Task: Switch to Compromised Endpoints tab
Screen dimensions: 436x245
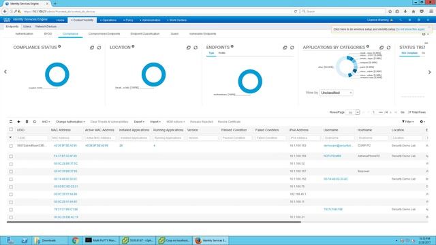Action: tap(104, 33)
